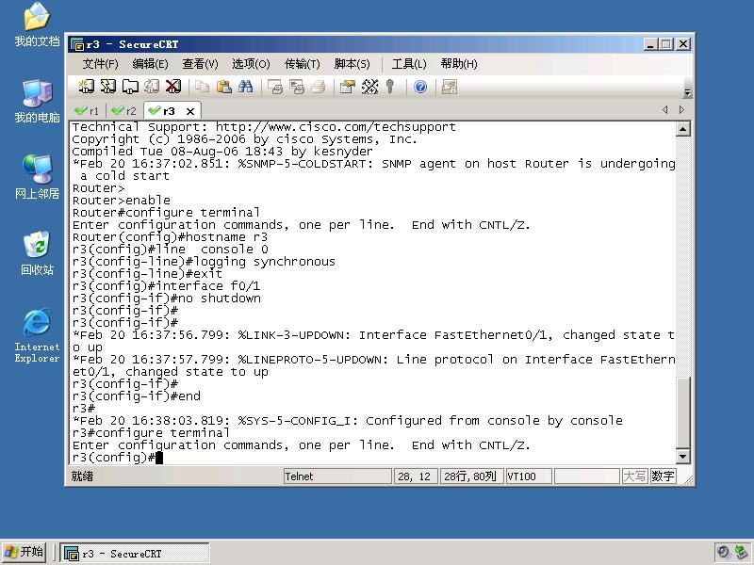This screenshot has height=565, width=754.
Task: Click the "Router(config)#hostname r3" line
Action: pos(170,237)
